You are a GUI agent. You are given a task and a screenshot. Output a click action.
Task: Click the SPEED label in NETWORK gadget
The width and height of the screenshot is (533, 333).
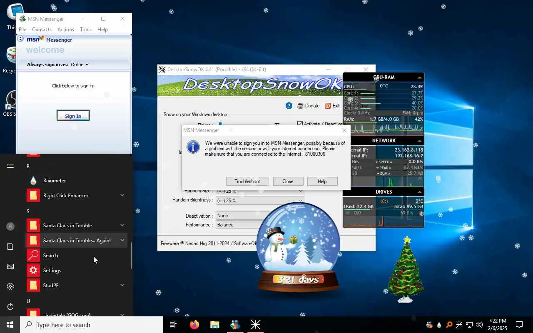384,162
